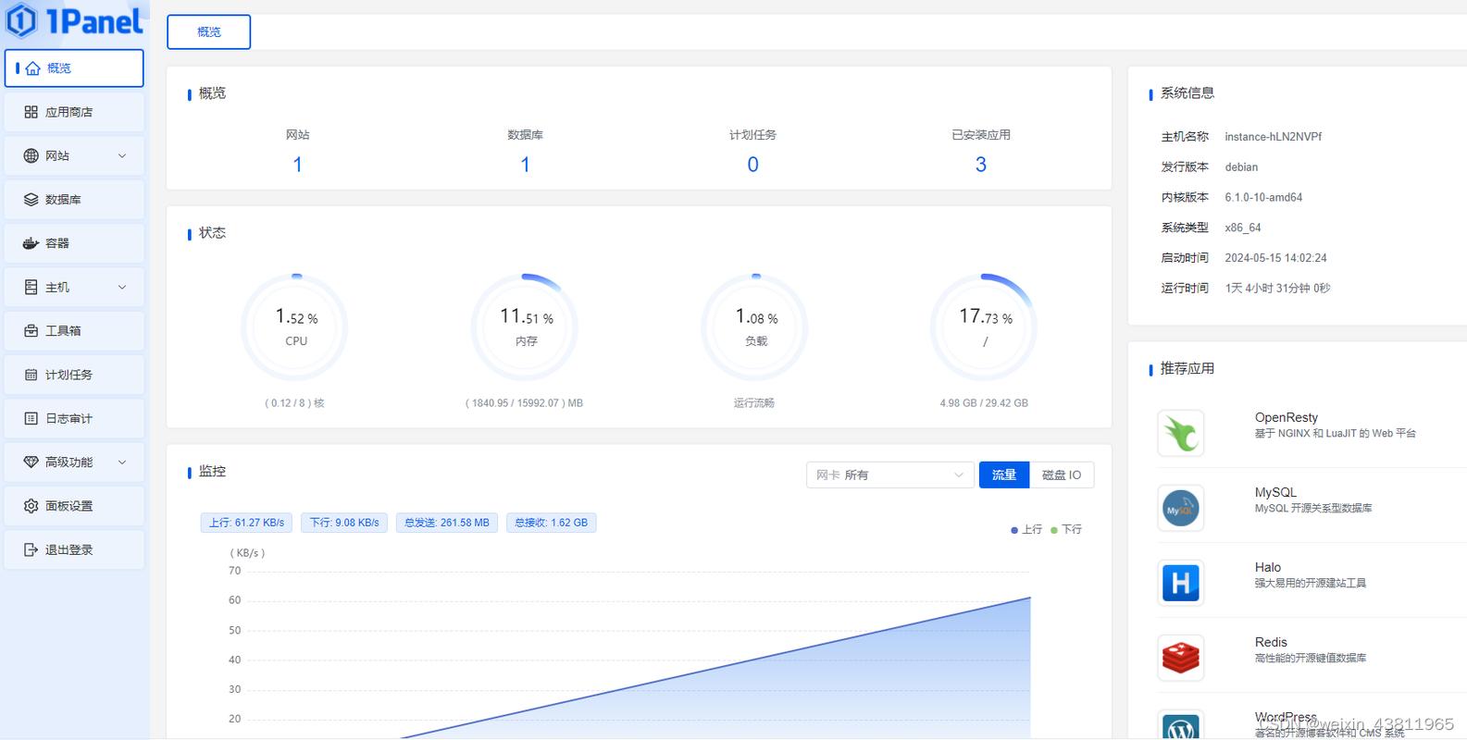Click the 主机 server icon
The width and height of the screenshot is (1467, 740).
(31, 288)
